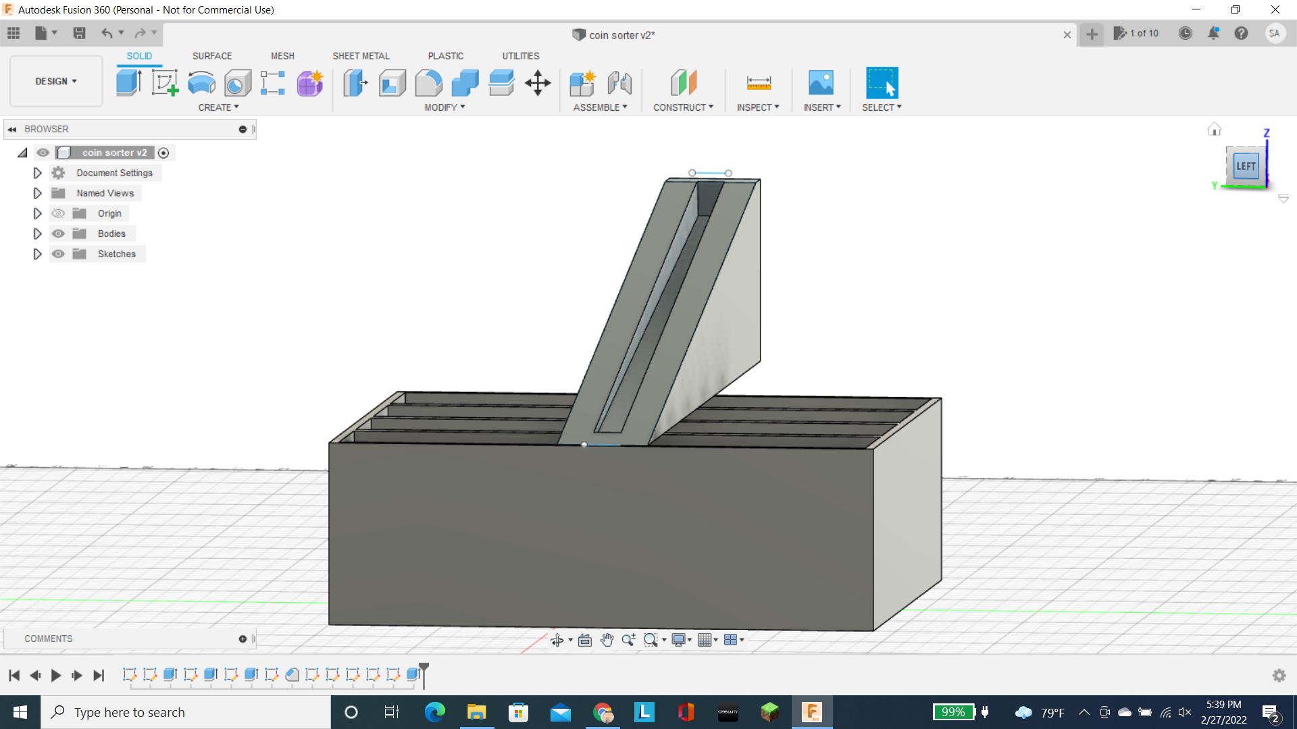Expand the Document Settings node
The image size is (1297, 729).
click(37, 173)
